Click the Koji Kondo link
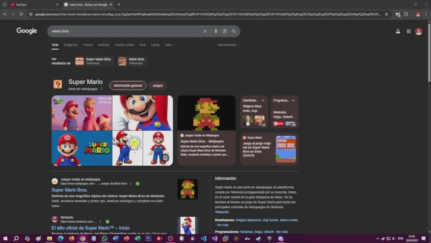This screenshot has width=431, height=243. [271, 220]
